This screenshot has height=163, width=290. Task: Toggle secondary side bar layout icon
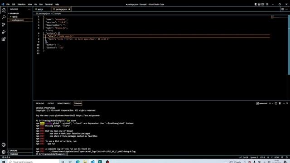pos(263,4)
